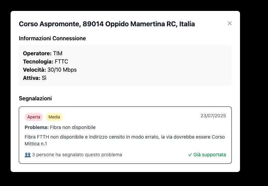This screenshot has width=268, height=186.
Task: Click the Attiva Sì status line
Action: click(34, 78)
